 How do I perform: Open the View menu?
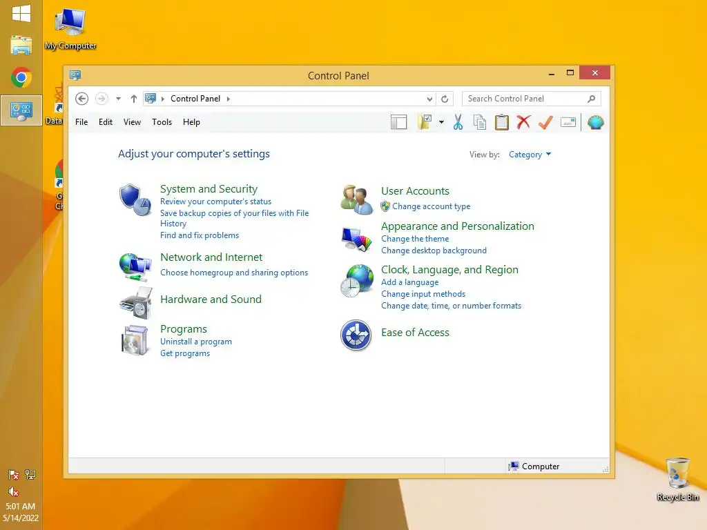coord(132,122)
